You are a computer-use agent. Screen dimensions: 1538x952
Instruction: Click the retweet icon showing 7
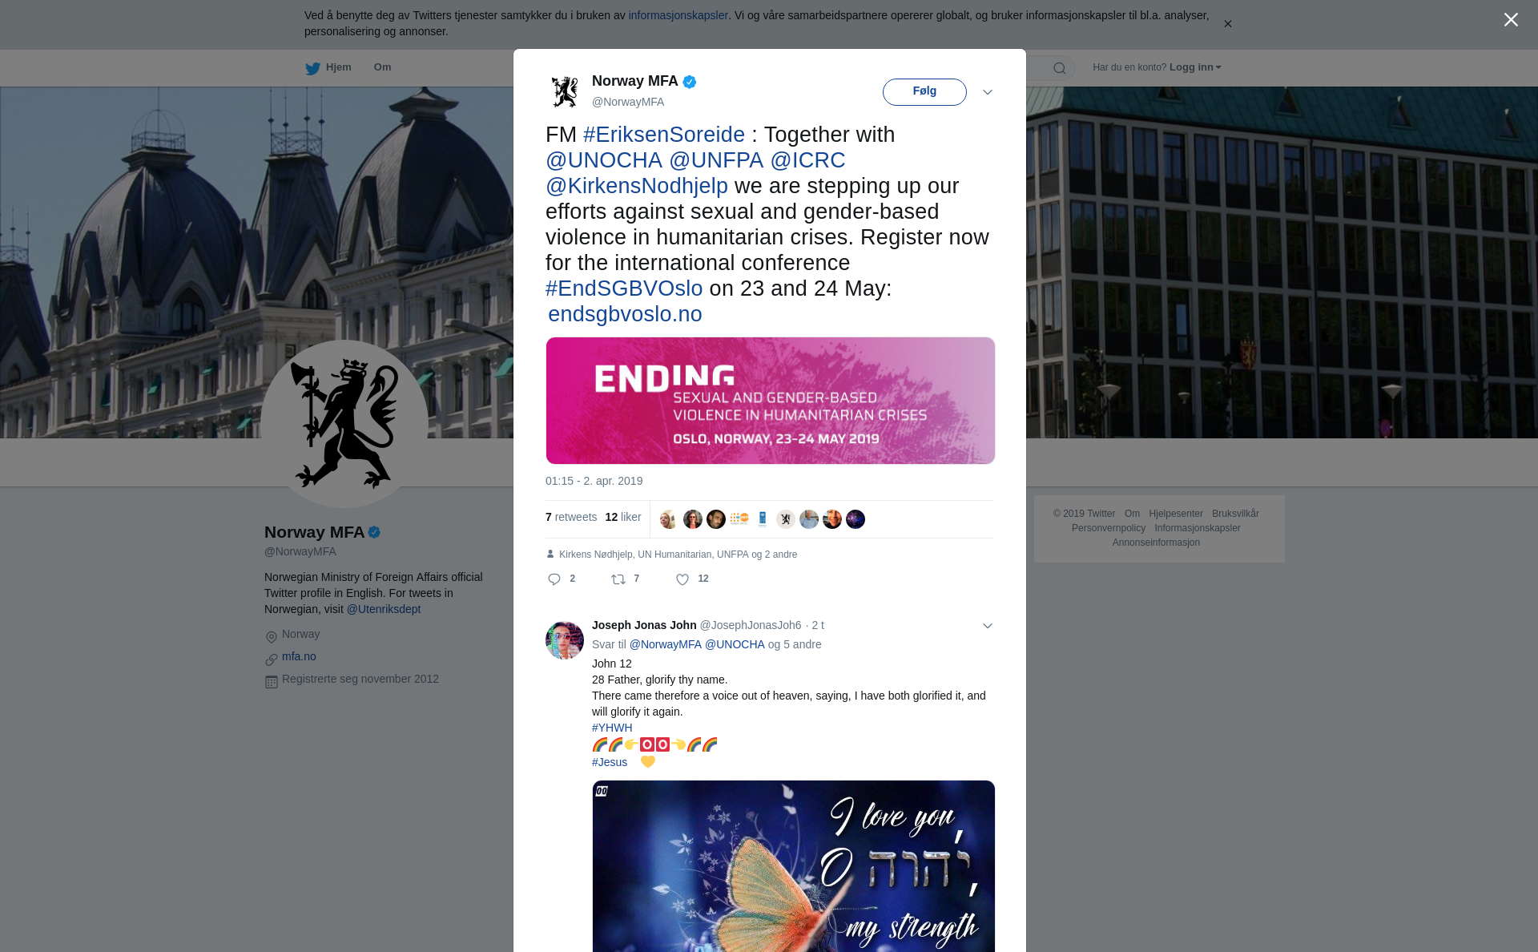[618, 579]
